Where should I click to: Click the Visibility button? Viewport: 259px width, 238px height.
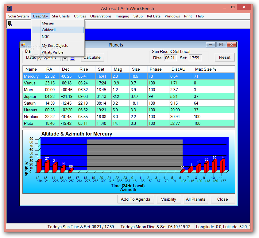(169, 199)
